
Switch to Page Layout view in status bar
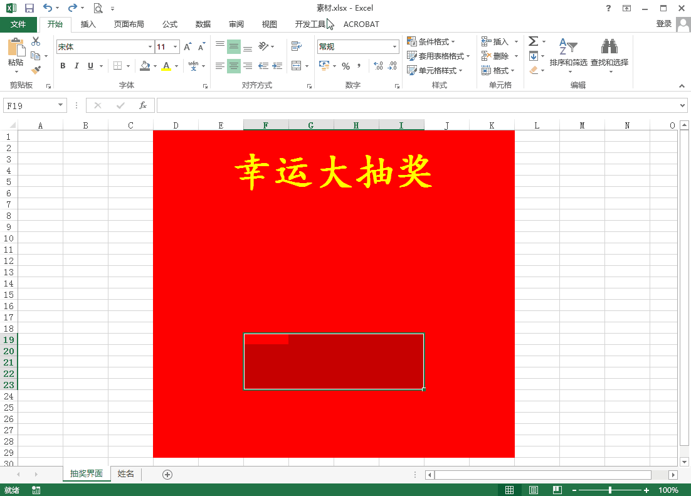(533, 490)
